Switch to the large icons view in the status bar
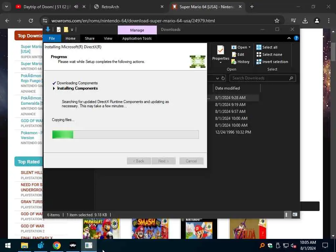336x252 pixels. (x=295, y=215)
